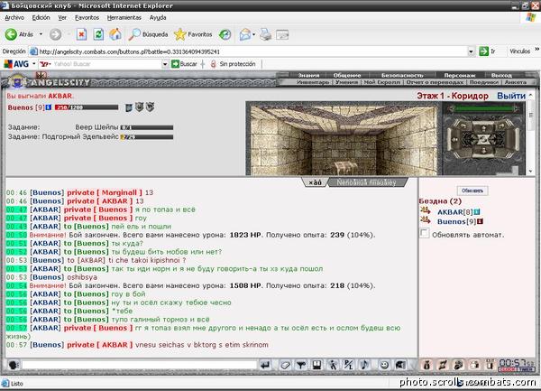Click the walking figure icon in chat bar
Image resolution: width=541 pixels, height=391 pixels.
333,365
